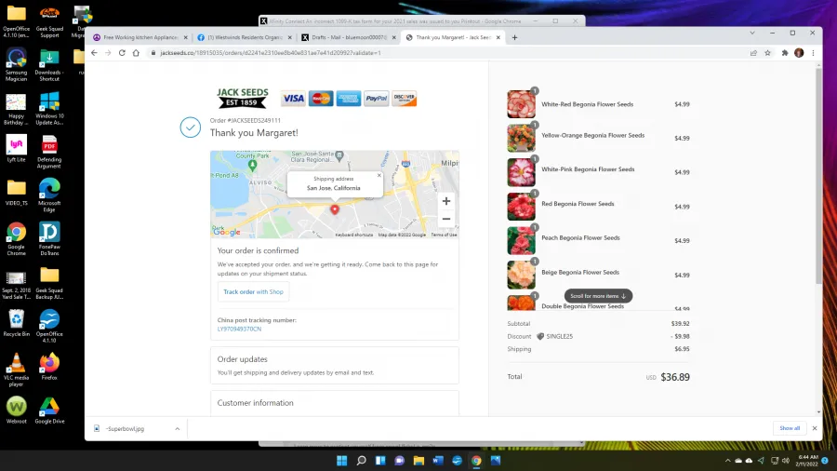Open File Explorer from taskbar

point(418,461)
